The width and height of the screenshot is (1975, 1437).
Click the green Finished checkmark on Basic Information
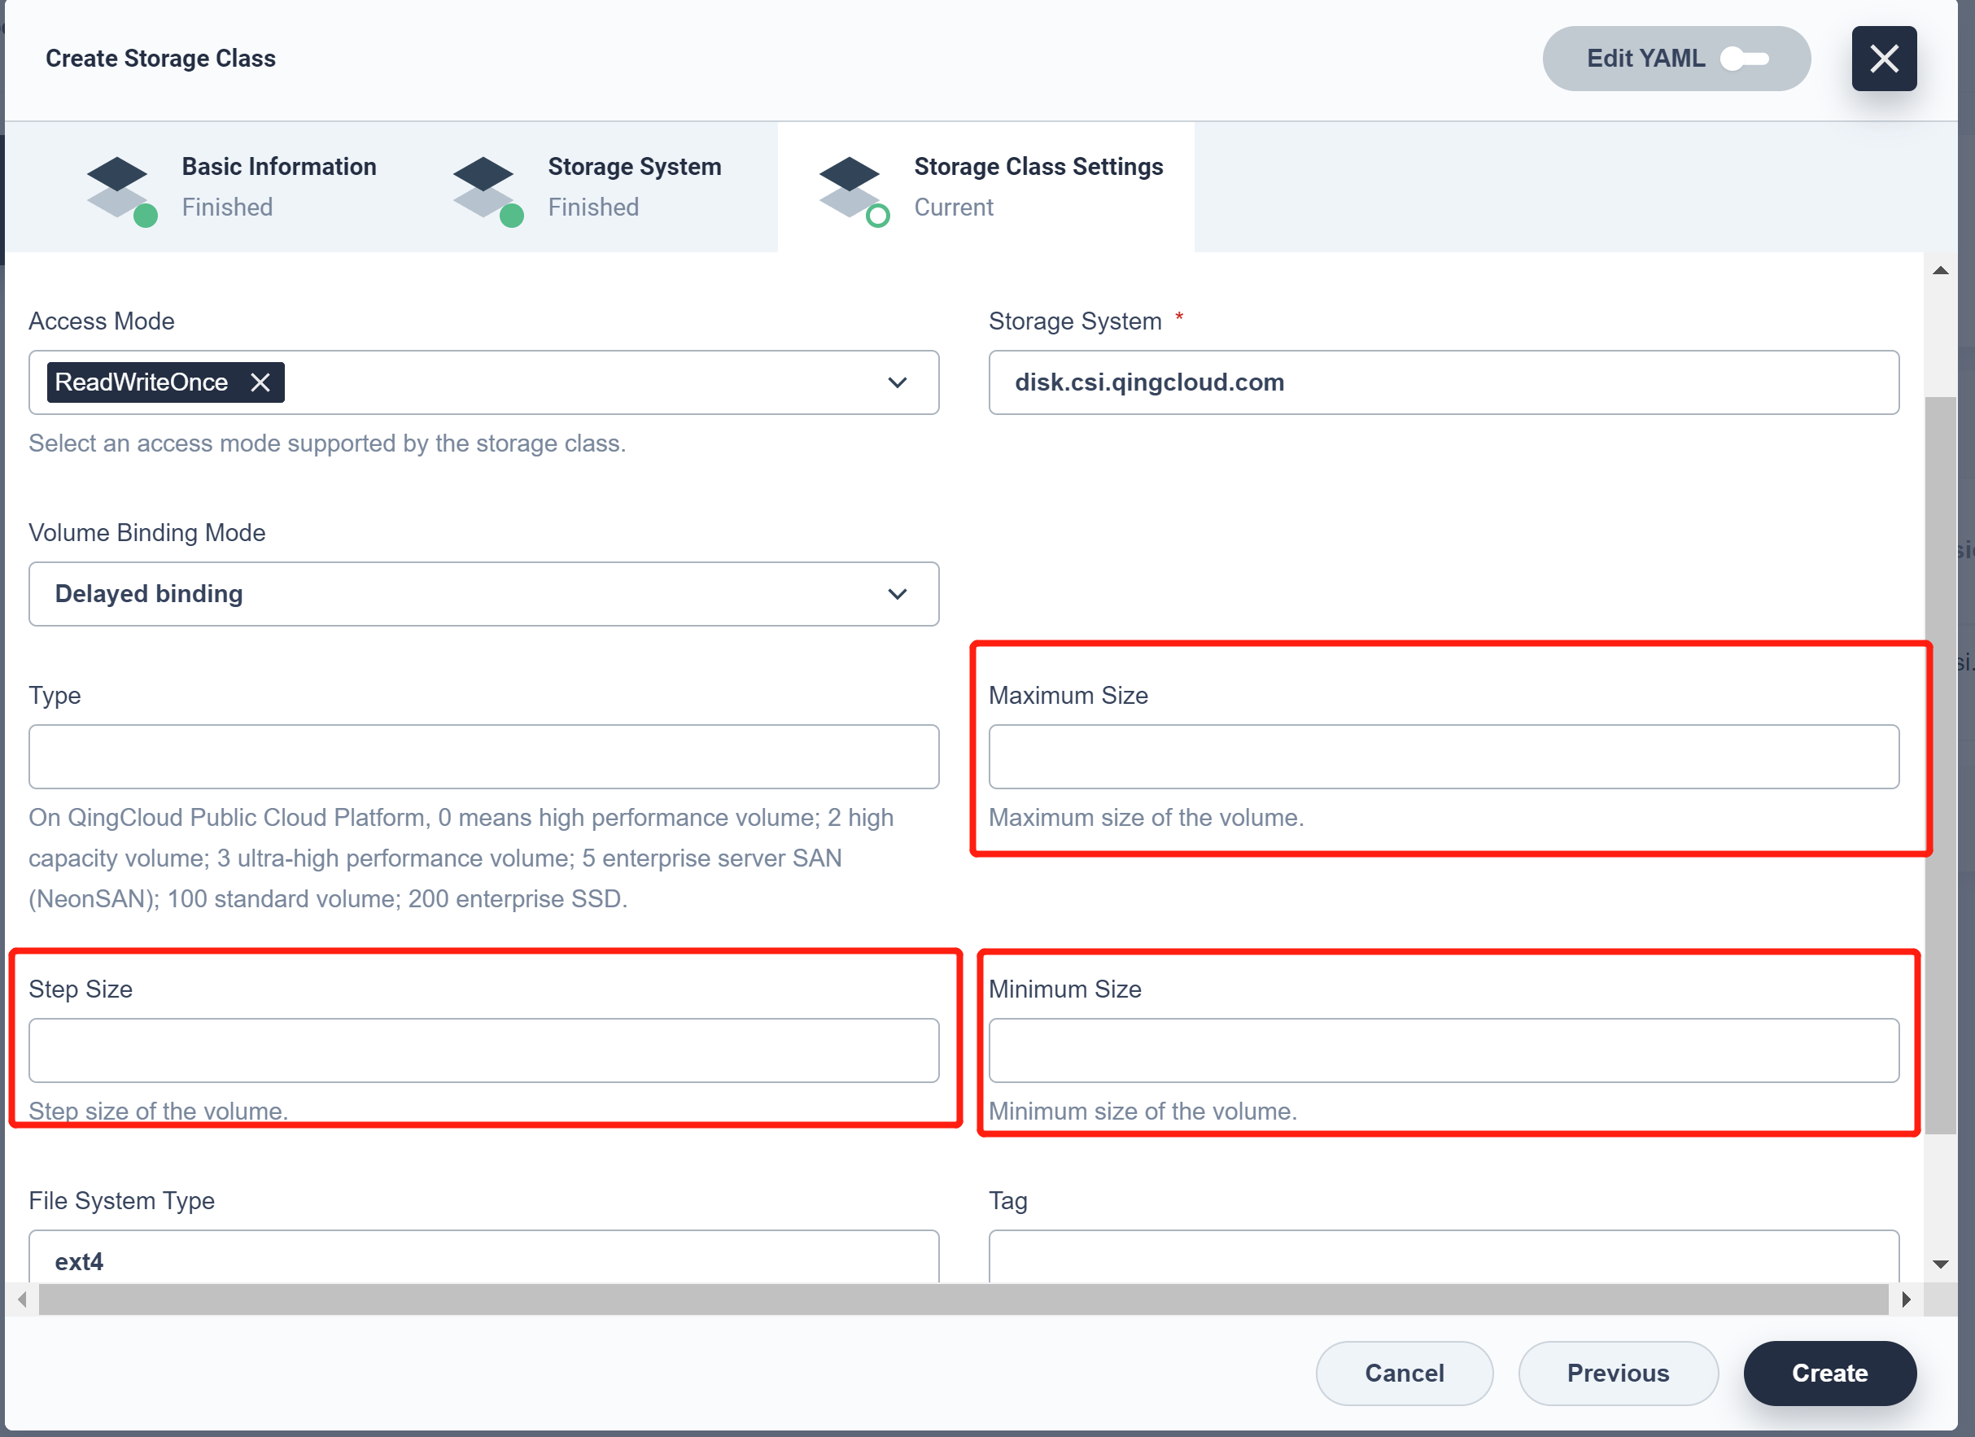[x=148, y=215]
